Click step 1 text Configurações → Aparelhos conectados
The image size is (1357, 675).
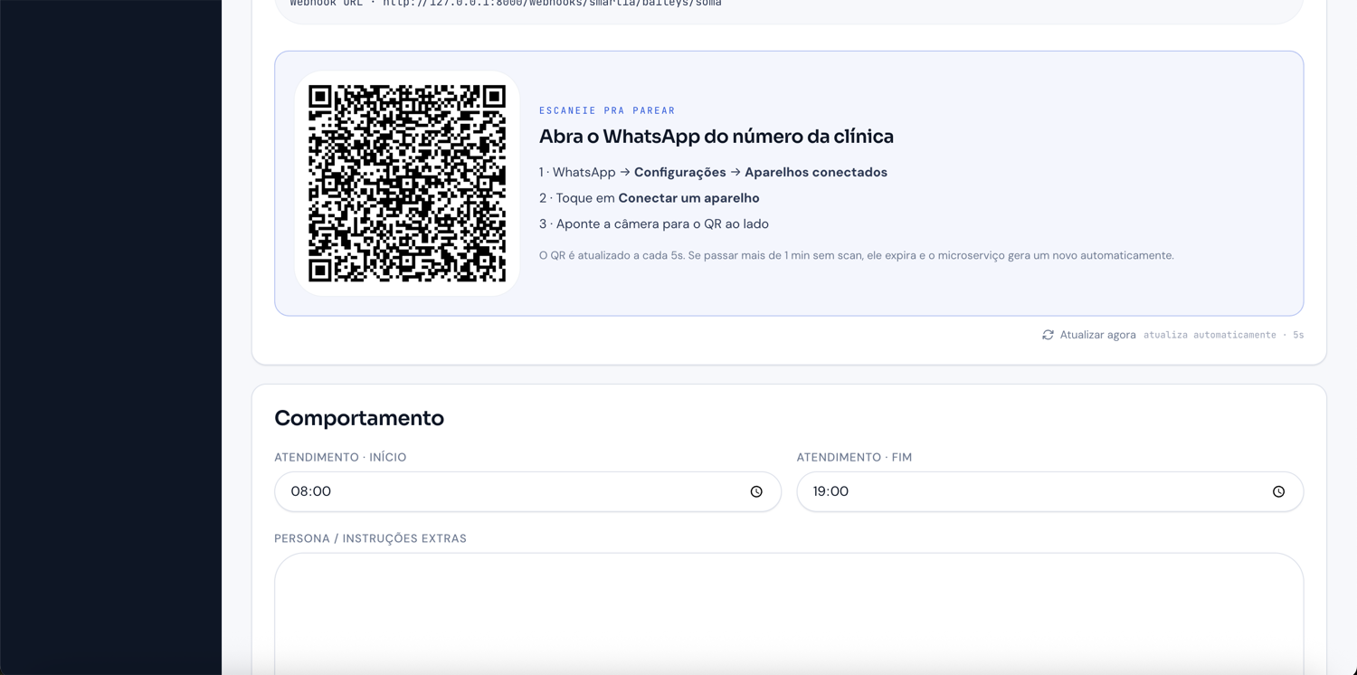tap(761, 172)
